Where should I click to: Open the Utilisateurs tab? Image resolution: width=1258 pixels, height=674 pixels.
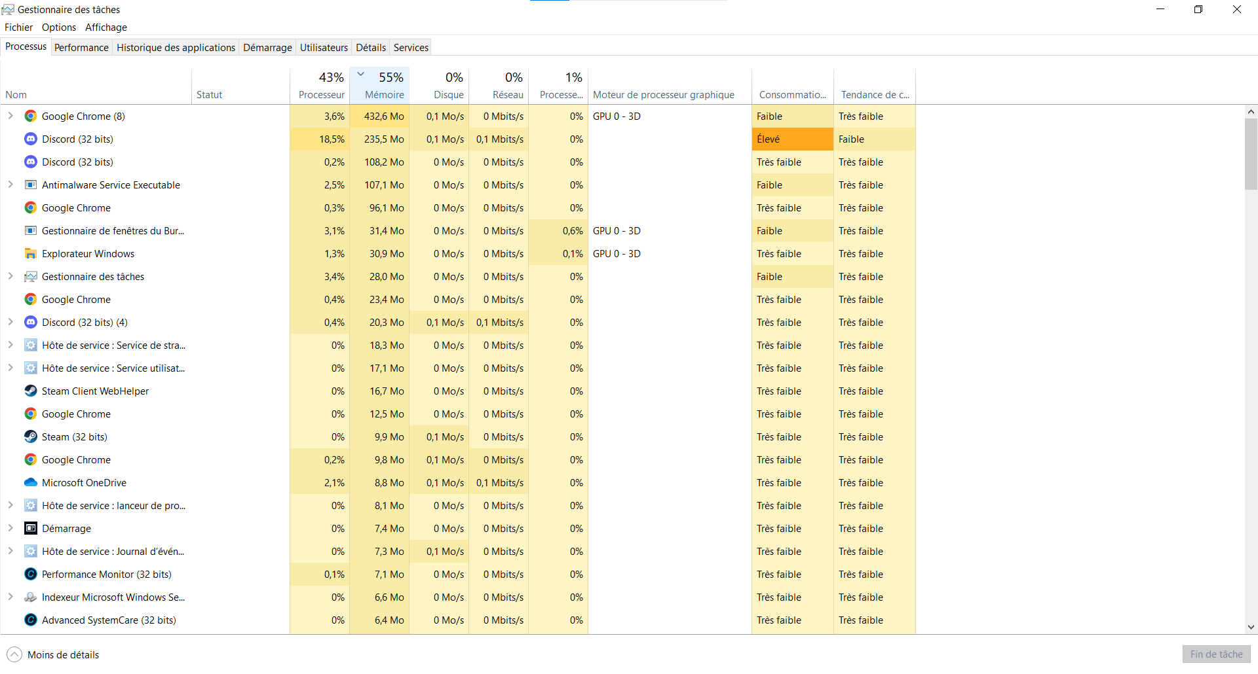pos(324,48)
